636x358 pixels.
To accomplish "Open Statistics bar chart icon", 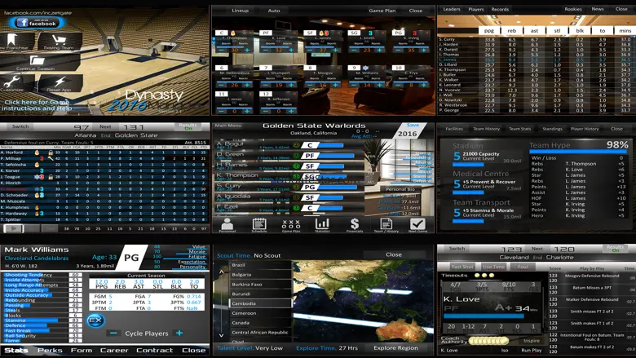I will (x=322, y=225).
